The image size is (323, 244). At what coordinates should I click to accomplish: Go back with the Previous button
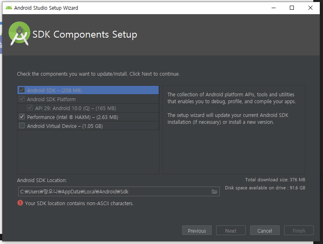tap(197, 231)
